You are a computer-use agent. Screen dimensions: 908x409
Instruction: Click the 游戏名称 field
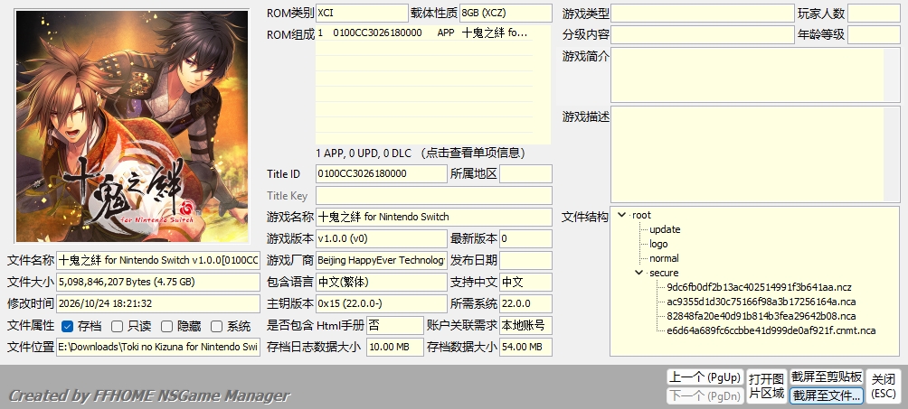[x=434, y=217]
